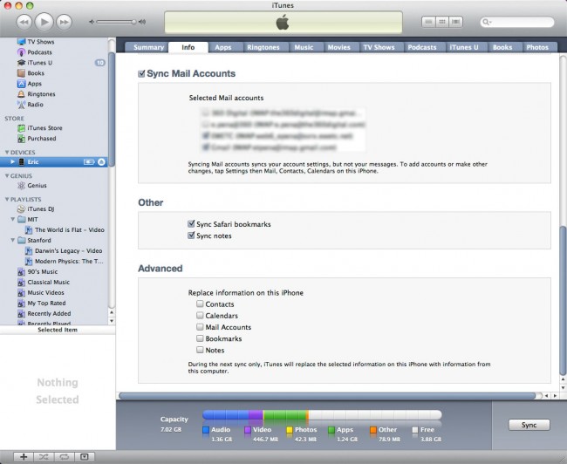Open Podcasts library icon

click(21, 52)
